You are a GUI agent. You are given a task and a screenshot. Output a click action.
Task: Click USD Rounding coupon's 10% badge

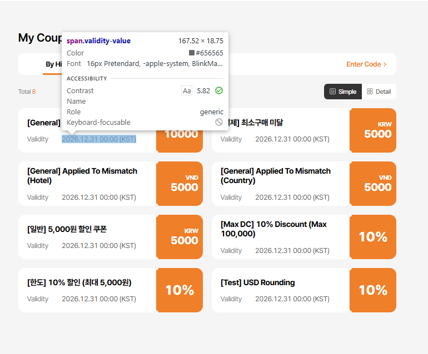coord(373,290)
